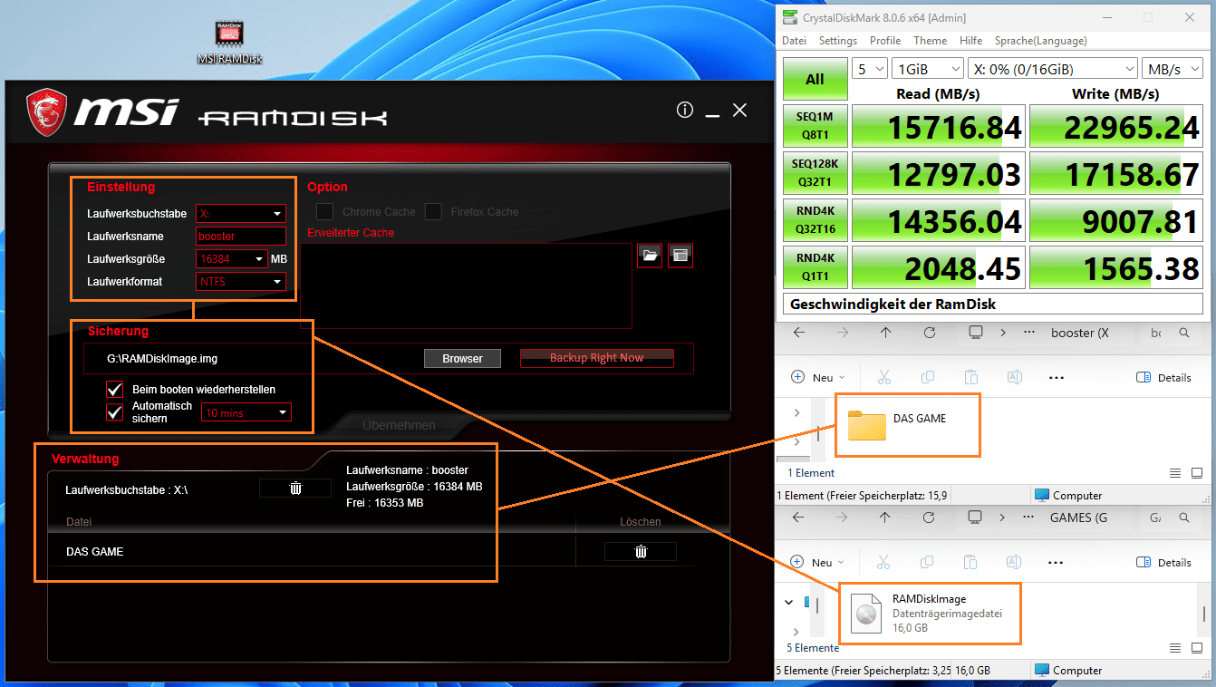The width and height of the screenshot is (1216, 687).
Task: Open CrystalDiskMark Datei menu
Action: tap(794, 41)
